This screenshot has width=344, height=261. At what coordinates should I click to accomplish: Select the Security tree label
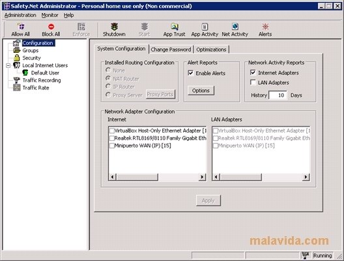31,58
